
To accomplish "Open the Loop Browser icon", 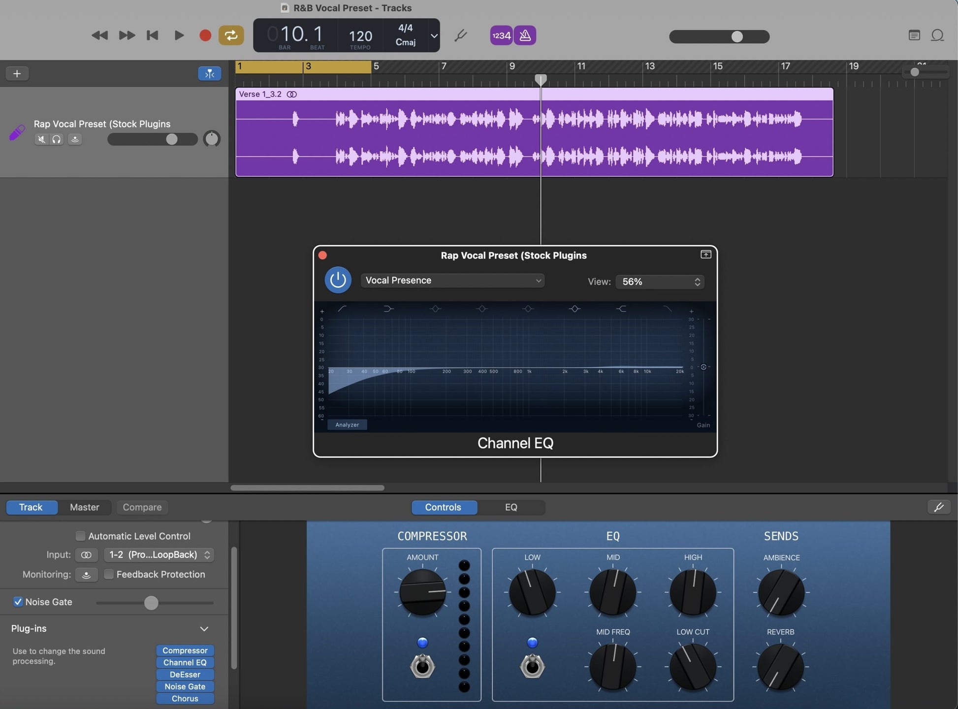I will pos(937,35).
